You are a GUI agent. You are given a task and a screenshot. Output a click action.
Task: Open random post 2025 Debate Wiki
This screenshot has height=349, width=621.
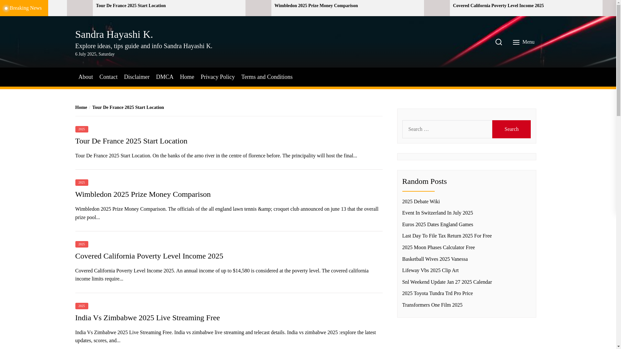[x=421, y=201]
